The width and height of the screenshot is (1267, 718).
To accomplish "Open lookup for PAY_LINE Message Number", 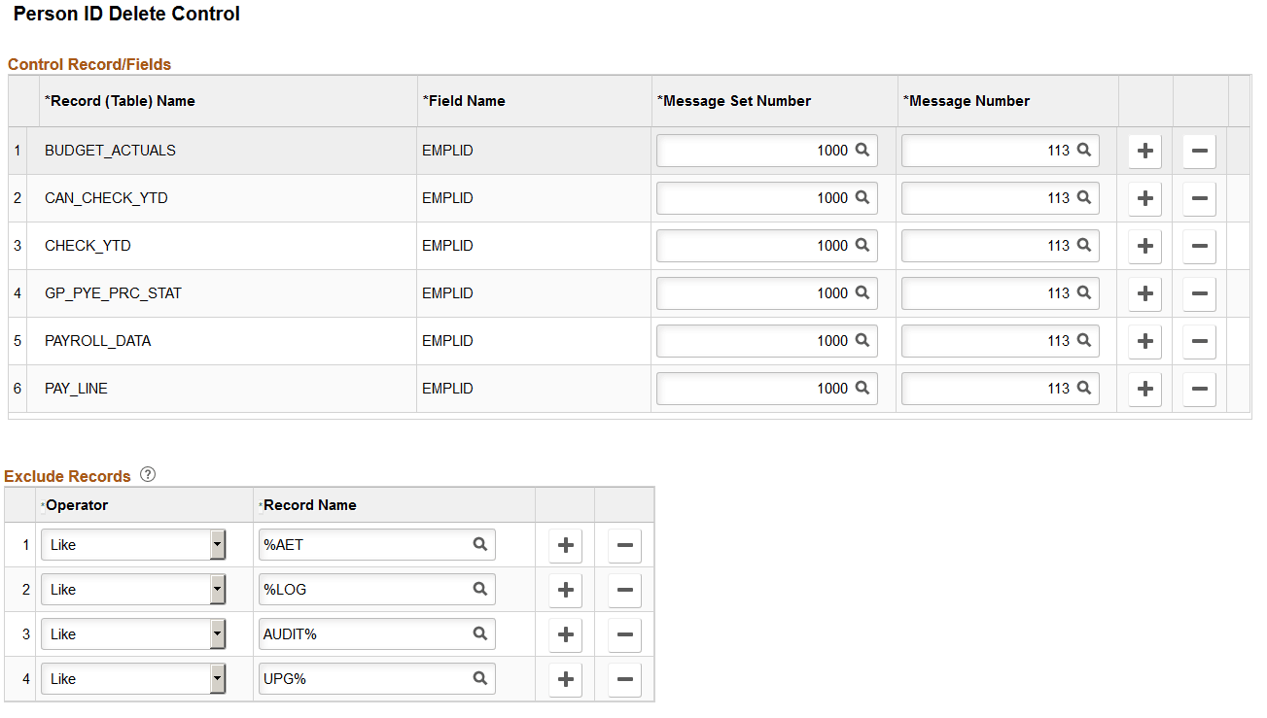I will 1084,388.
